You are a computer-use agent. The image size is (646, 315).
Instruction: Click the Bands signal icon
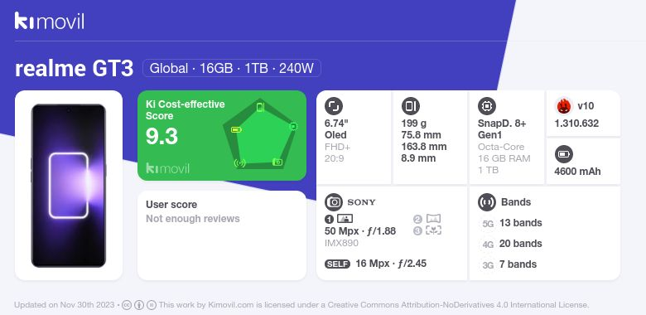pos(486,202)
